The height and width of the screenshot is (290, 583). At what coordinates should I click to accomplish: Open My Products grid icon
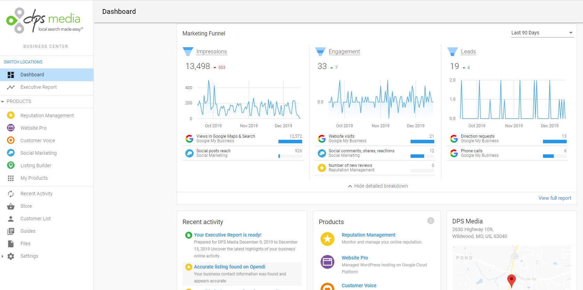click(11, 178)
